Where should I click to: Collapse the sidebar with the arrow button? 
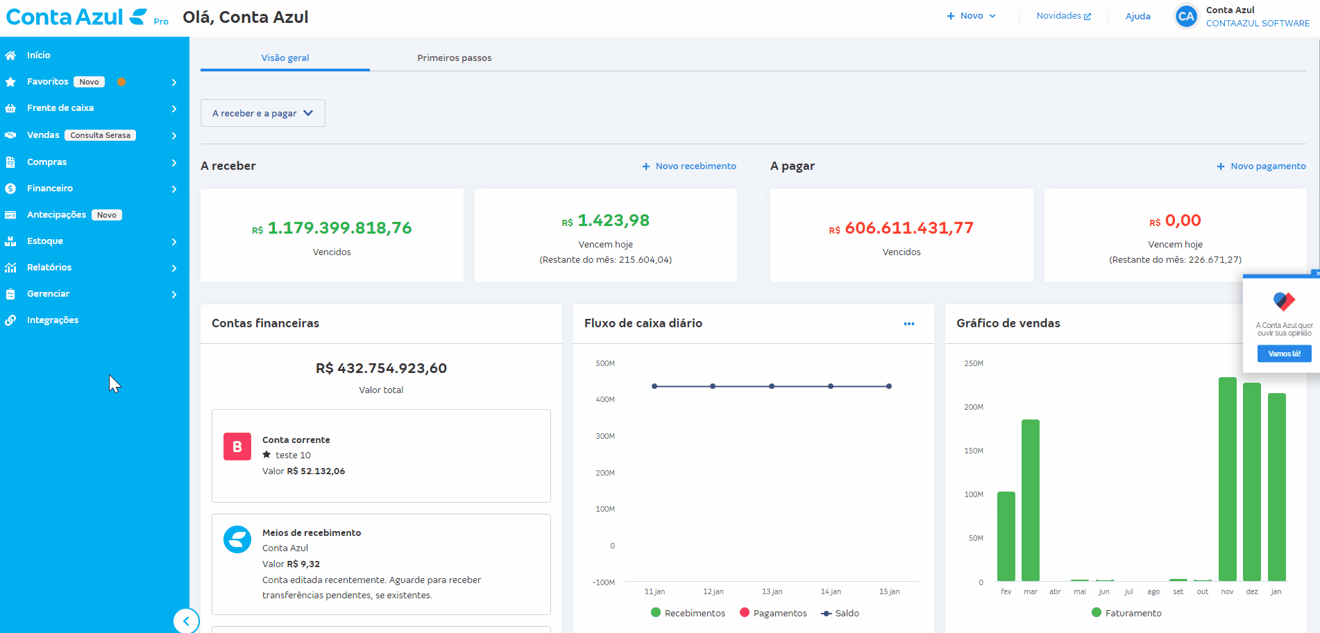186,621
